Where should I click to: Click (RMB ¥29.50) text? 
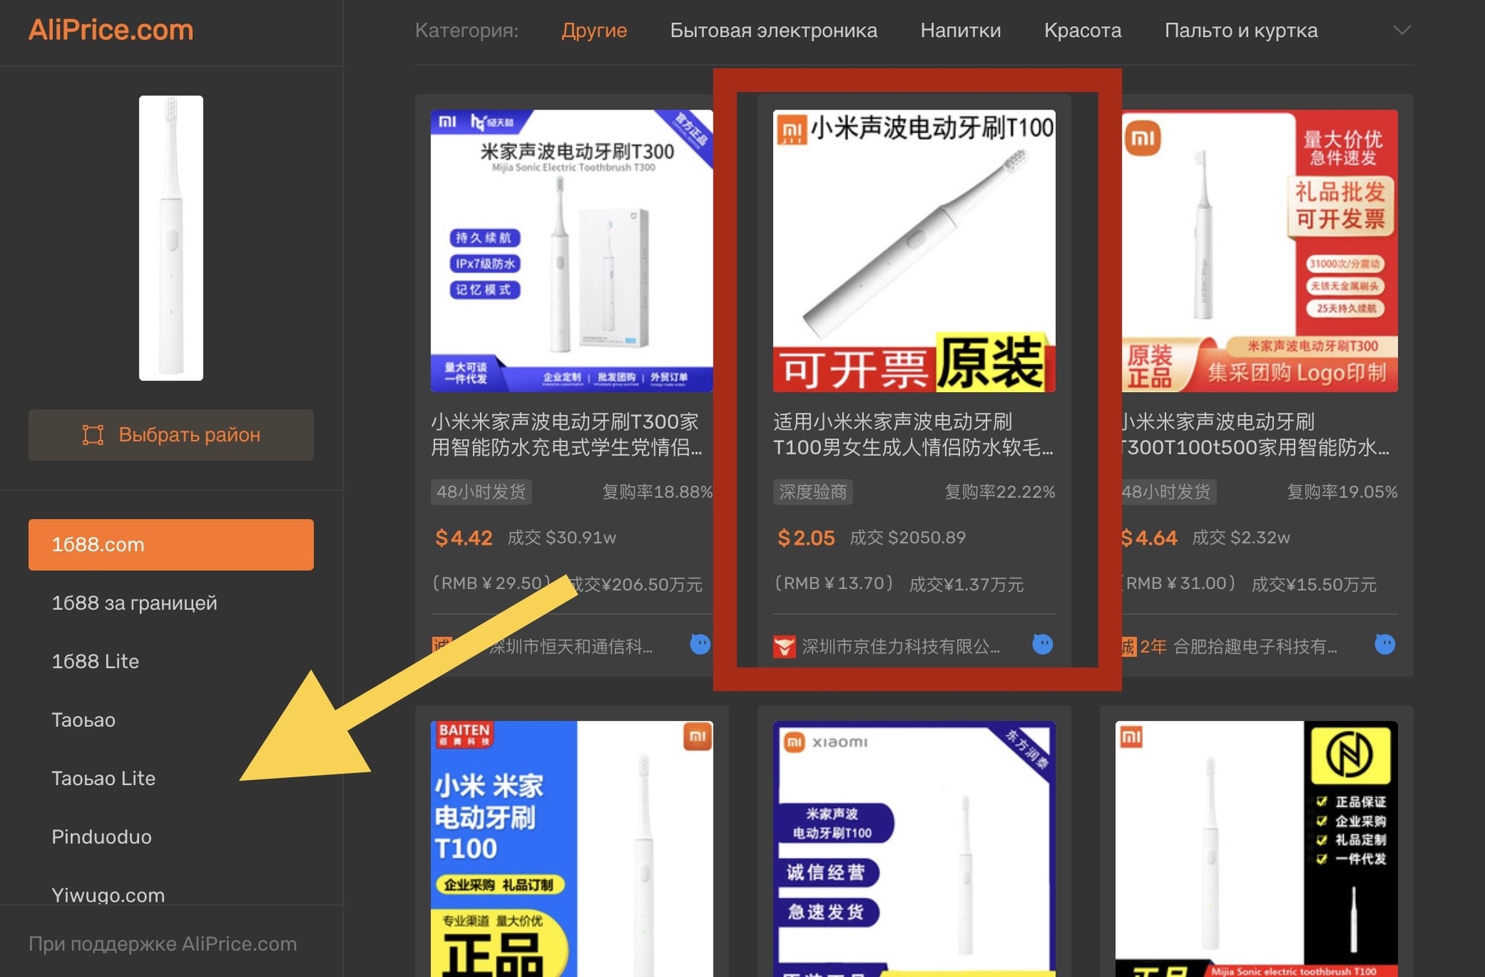[x=492, y=583]
